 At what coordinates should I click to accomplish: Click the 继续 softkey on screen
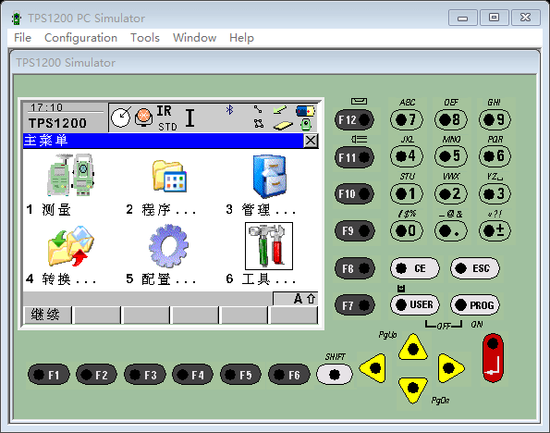pyautogui.click(x=47, y=315)
